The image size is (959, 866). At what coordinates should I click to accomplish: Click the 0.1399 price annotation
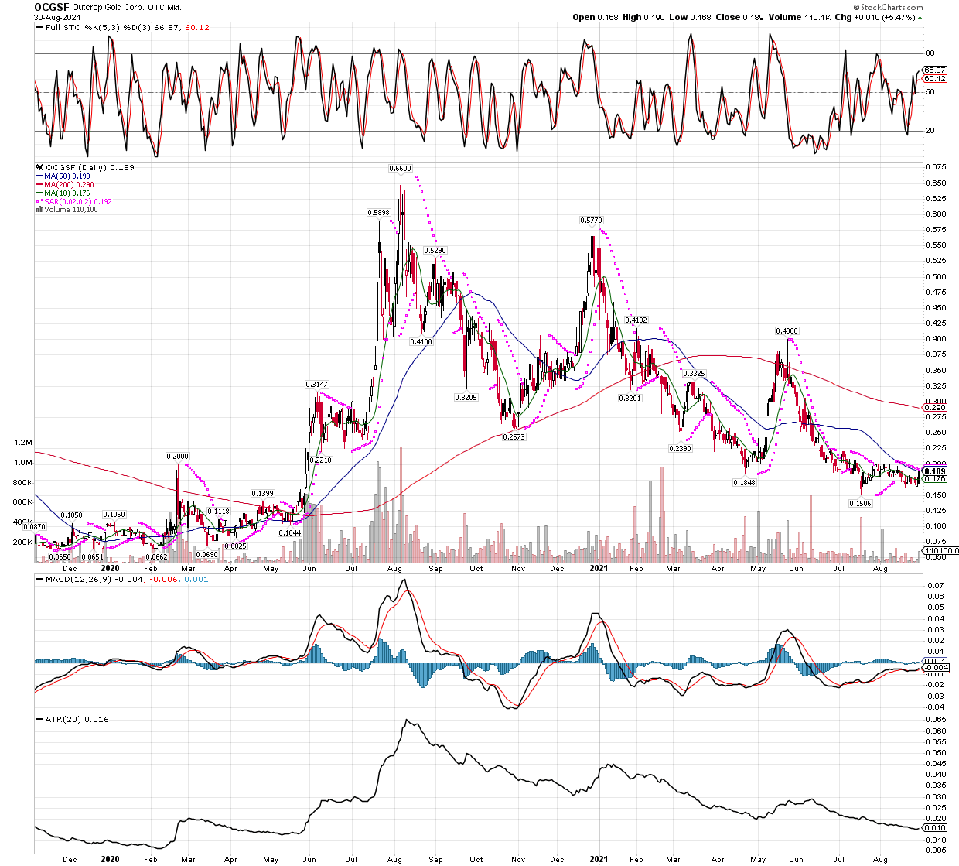point(262,494)
